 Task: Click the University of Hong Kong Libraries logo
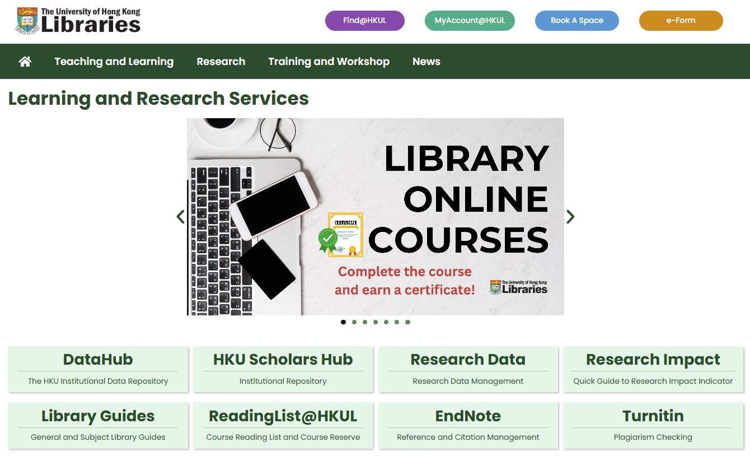click(x=77, y=21)
